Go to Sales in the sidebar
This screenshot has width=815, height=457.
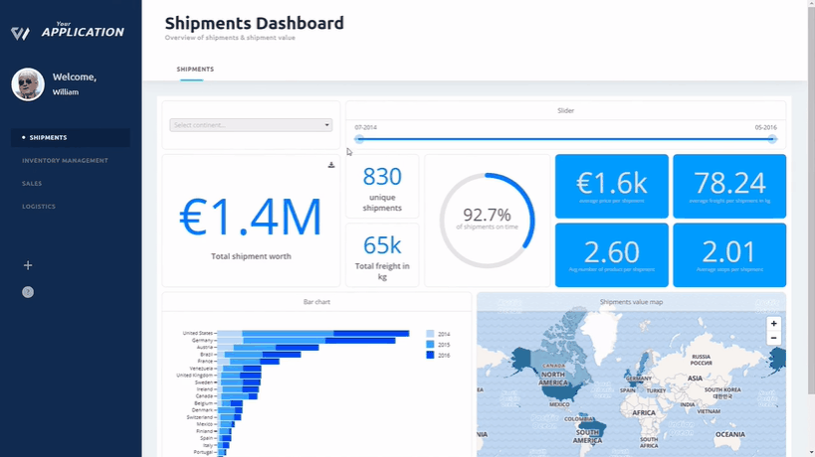click(32, 184)
